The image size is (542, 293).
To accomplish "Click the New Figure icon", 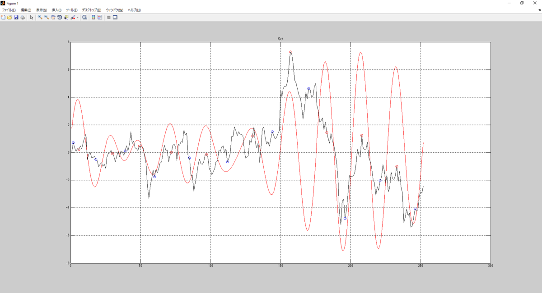I will (x=3, y=17).
